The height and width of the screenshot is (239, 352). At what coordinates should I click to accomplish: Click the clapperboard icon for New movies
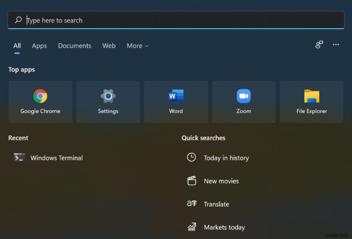pos(192,181)
